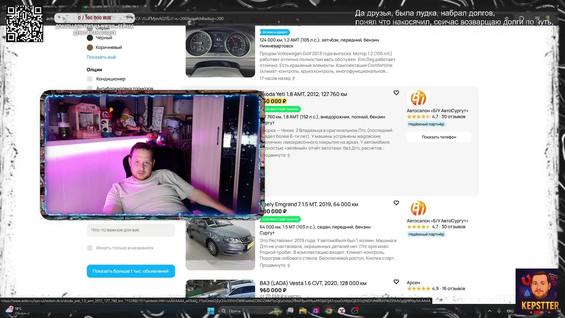Open Yandex browser from the taskbar

pyautogui.click(x=341, y=311)
